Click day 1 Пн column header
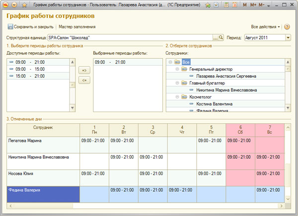 click(94, 130)
